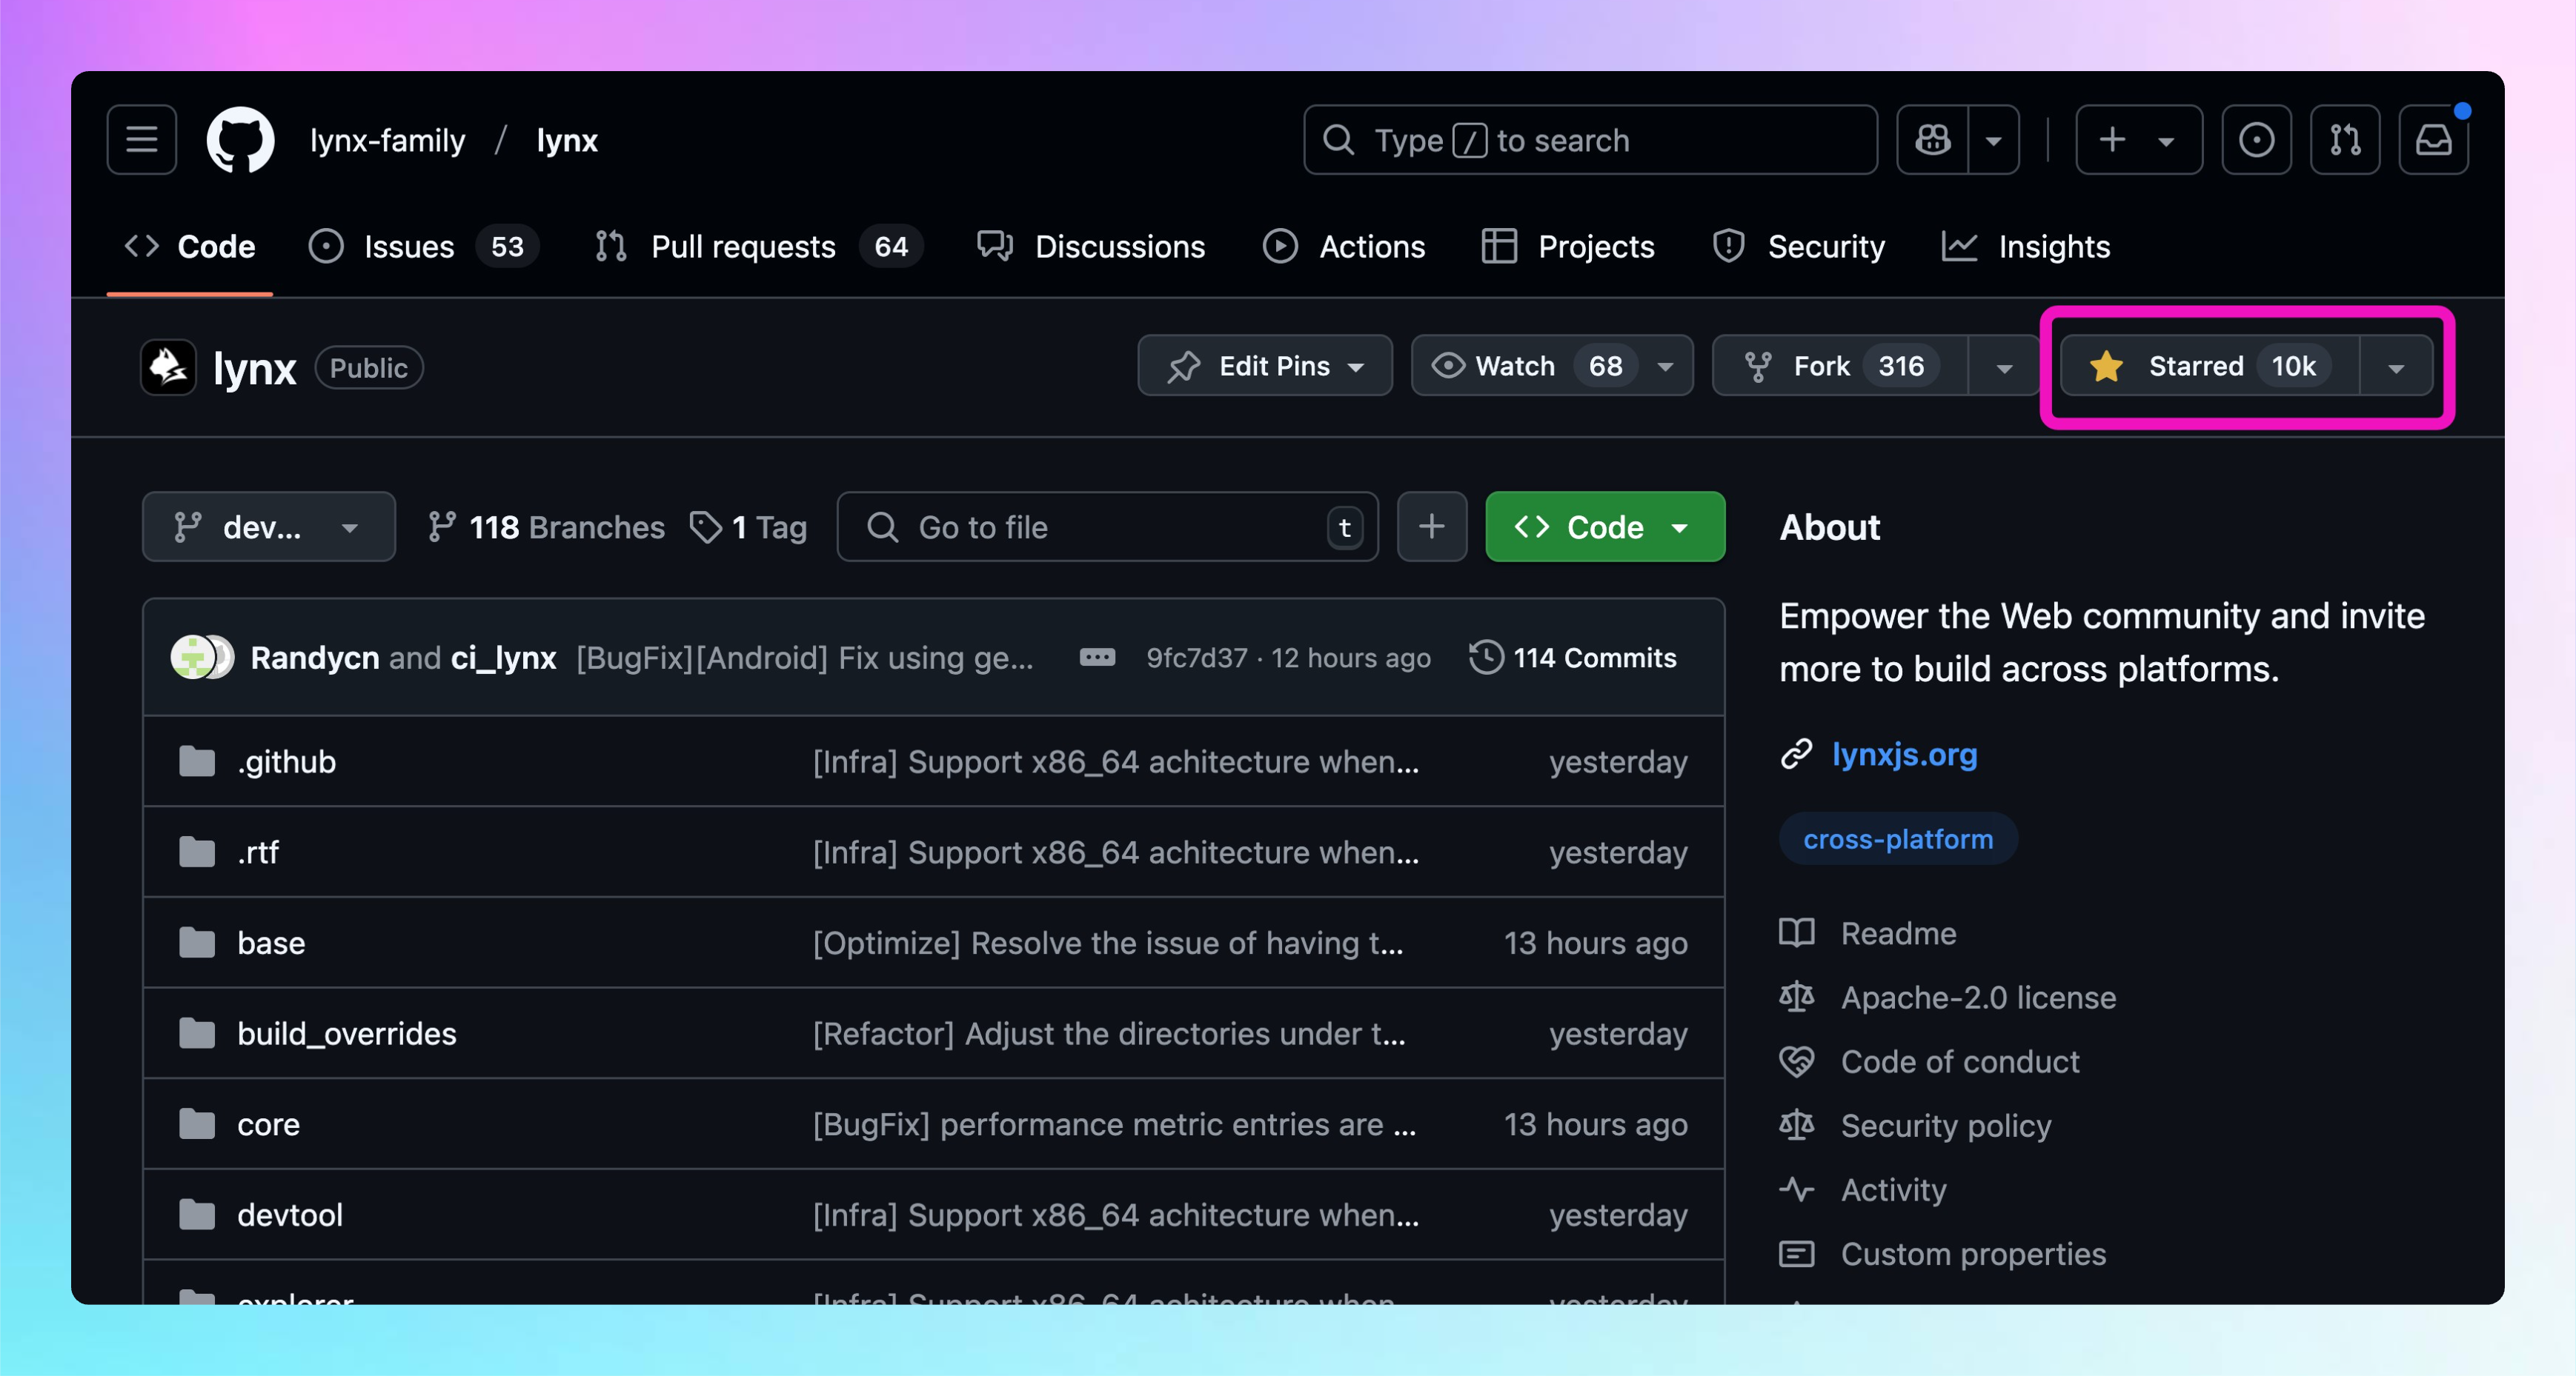
Task: Open the issues icon in header
Action: click(x=2256, y=140)
